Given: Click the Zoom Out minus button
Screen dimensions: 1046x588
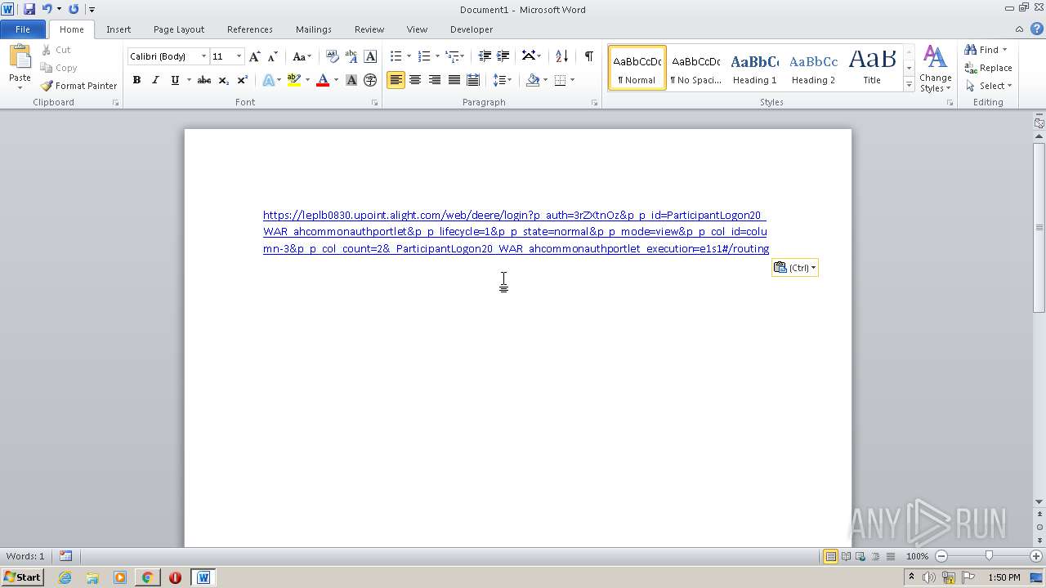Looking at the screenshot, I should [x=941, y=556].
